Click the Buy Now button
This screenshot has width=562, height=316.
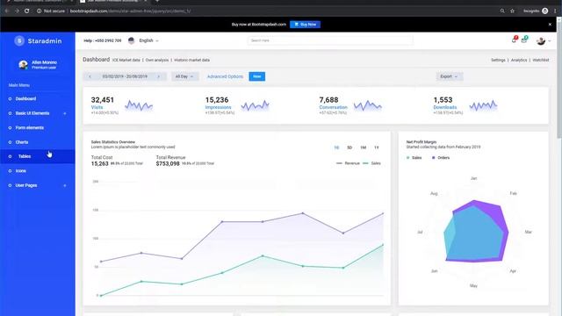[x=305, y=25]
